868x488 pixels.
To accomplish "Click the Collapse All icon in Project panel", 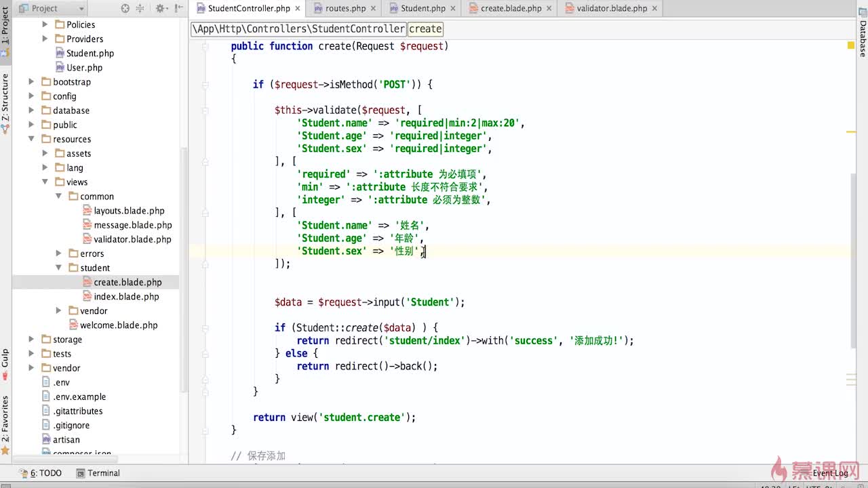I will pos(140,8).
